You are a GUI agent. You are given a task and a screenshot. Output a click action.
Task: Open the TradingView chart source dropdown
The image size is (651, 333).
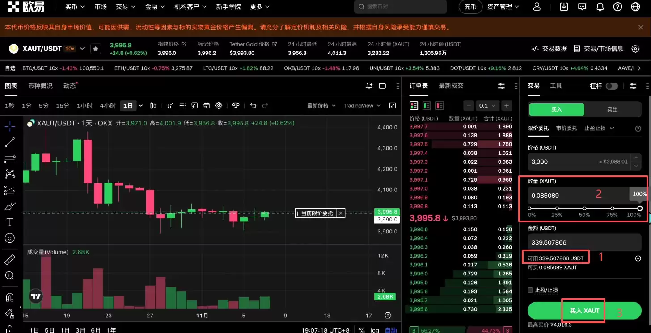point(361,105)
